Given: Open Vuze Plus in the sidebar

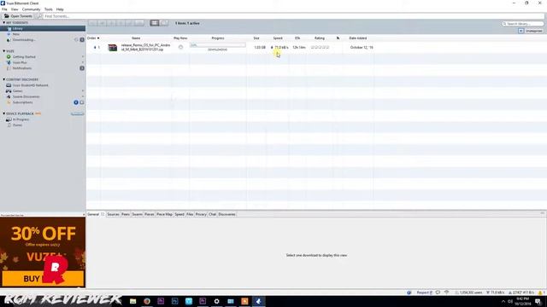Looking at the screenshot, I should click(x=20, y=62).
